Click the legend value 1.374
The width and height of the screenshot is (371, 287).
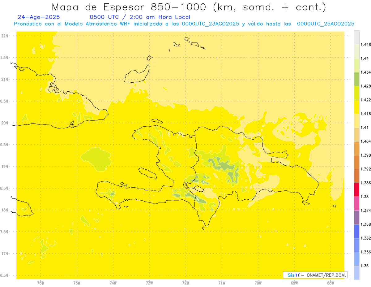[365, 211]
